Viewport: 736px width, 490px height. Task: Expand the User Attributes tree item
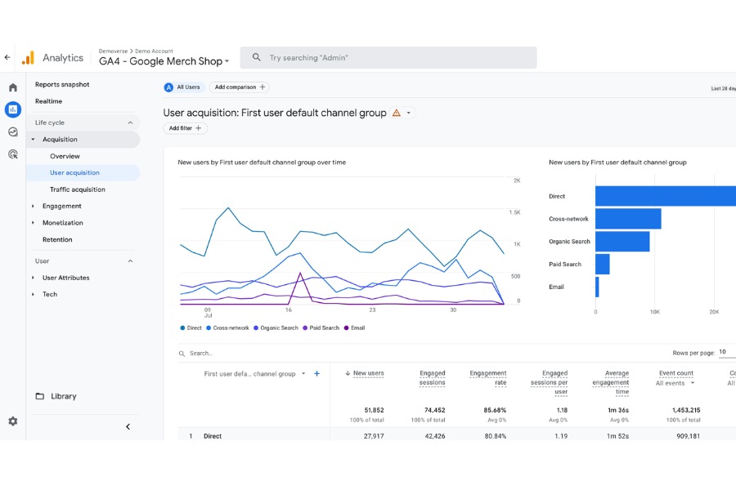[33, 278]
